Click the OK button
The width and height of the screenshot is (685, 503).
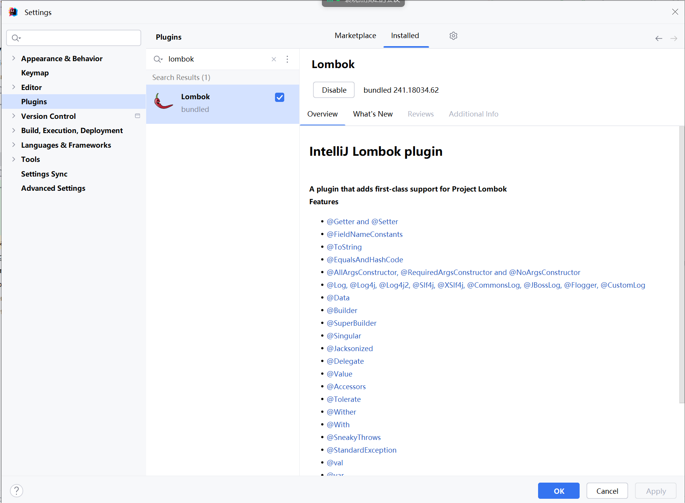559,491
